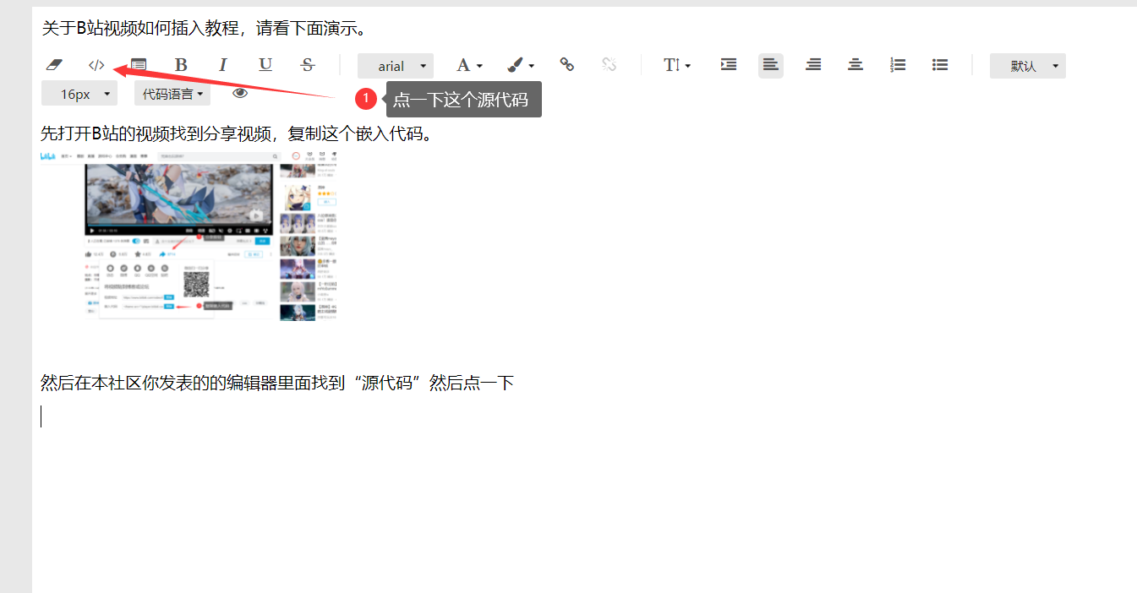Screen dimensions: 1137x593
Task: Open the arial font family dropdown
Action: (396, 66)
